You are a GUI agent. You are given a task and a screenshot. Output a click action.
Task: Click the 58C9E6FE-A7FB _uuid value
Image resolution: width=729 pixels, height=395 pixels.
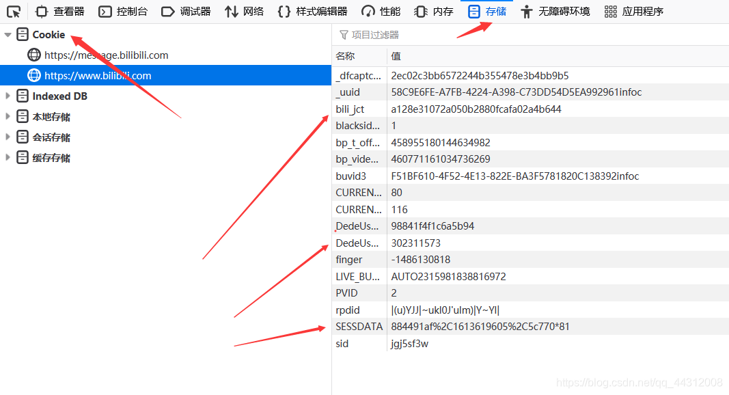(517, 92)
